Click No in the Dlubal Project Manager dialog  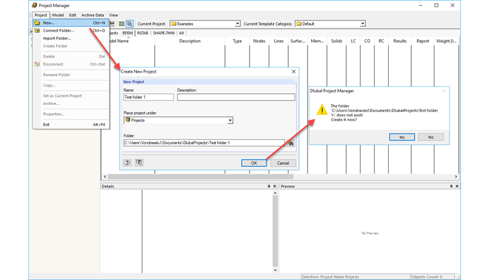pos(431,137)
